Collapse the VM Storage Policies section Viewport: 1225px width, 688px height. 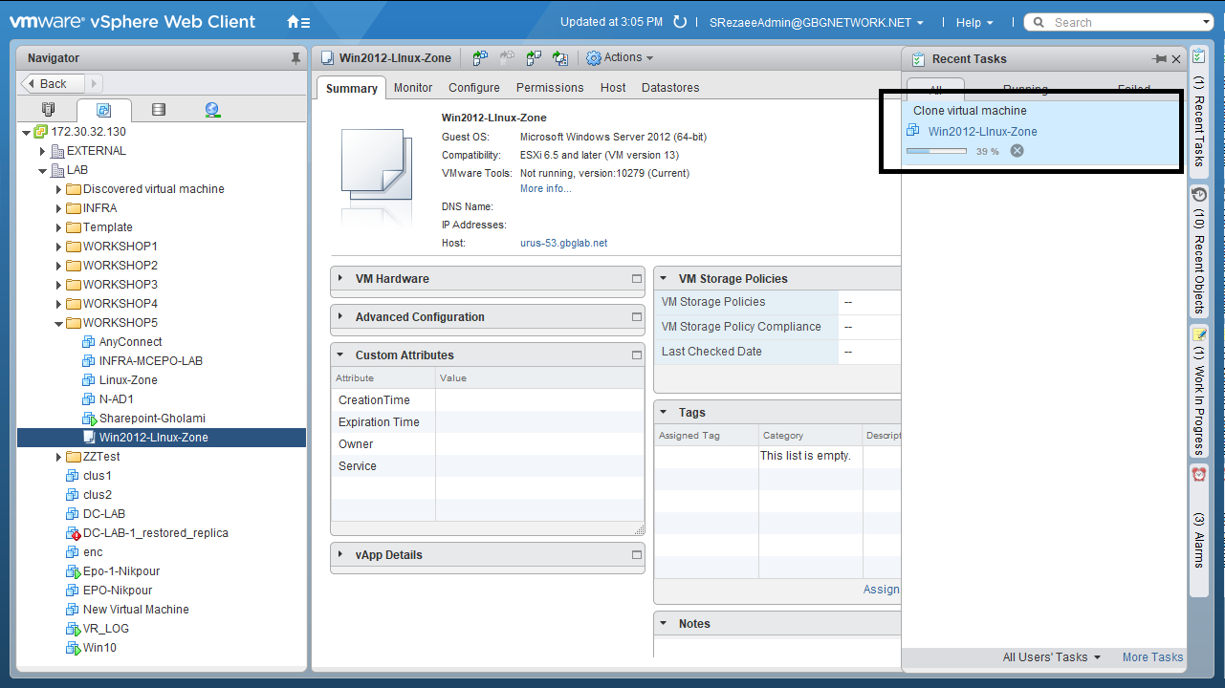664,279
